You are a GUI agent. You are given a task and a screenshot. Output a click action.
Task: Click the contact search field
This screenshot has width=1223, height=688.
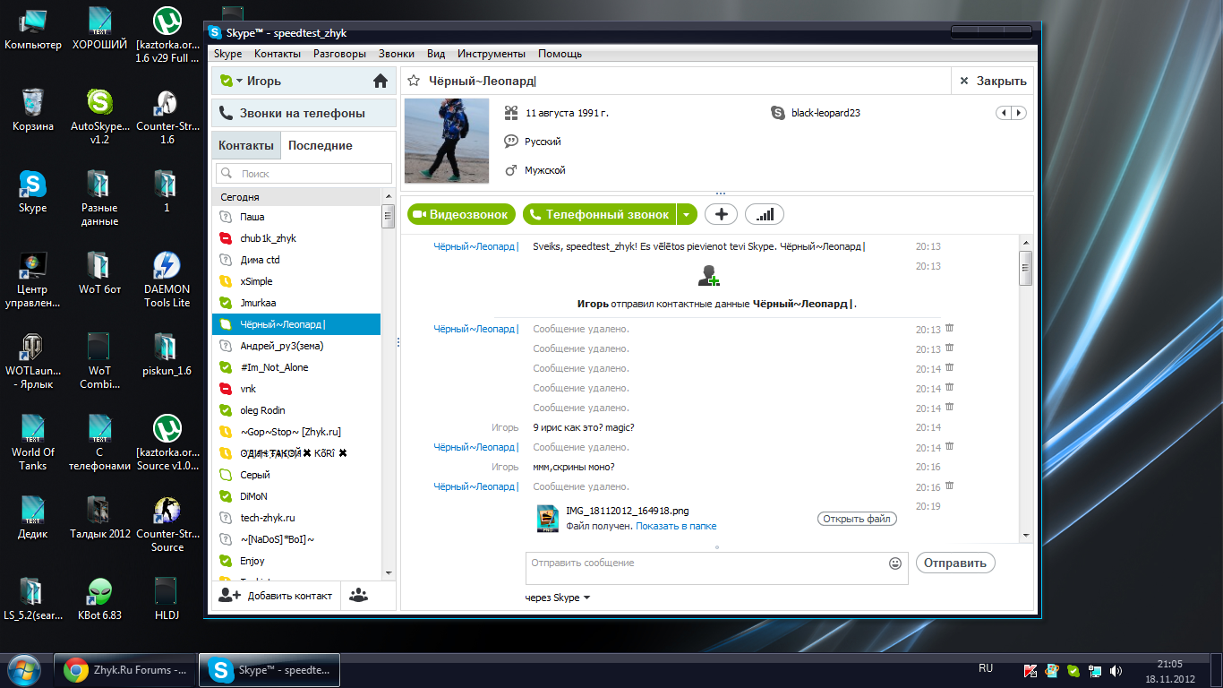click(304, 174)
